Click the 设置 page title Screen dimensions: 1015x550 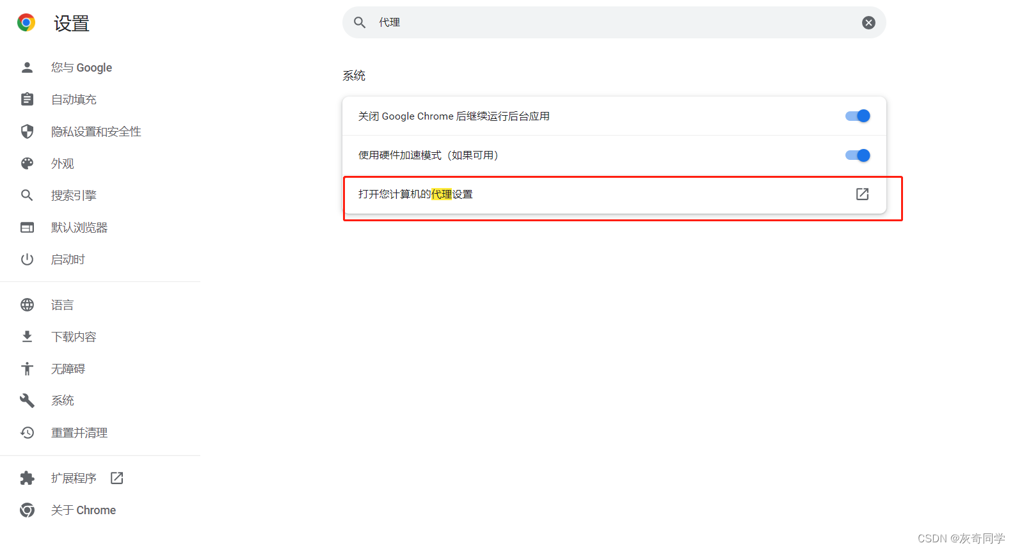point(72,24)
